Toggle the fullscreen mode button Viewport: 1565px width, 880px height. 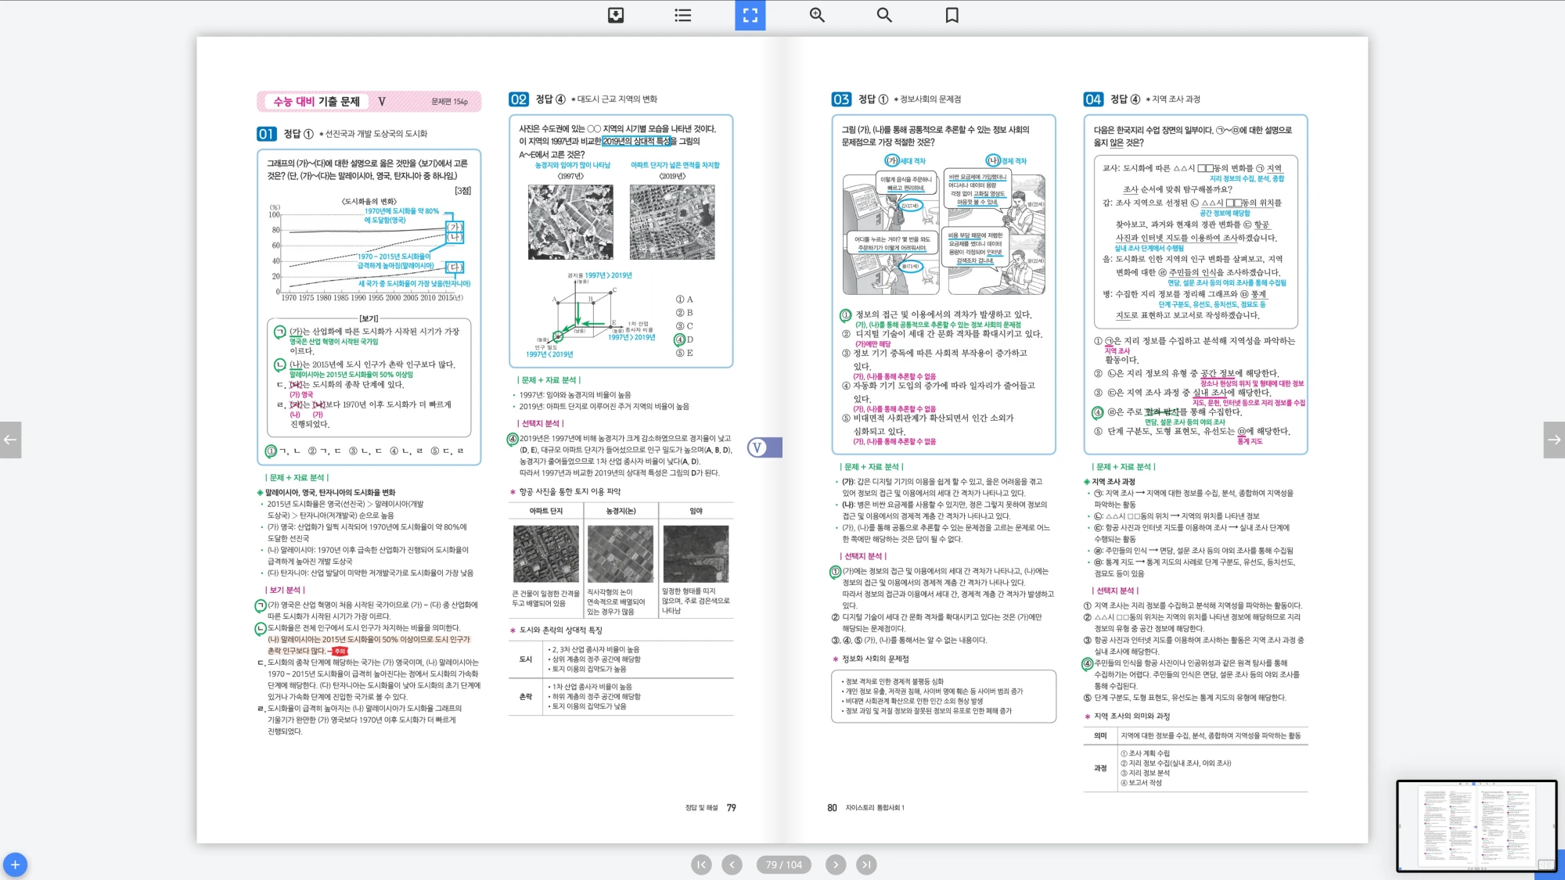(x=750, y=15)
